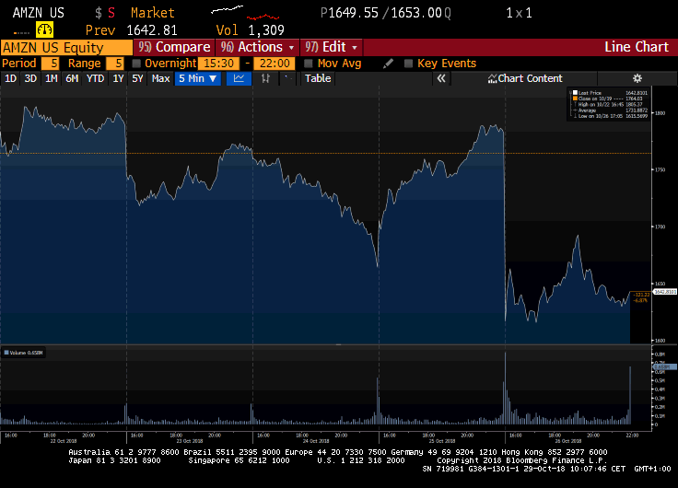This screenshot has height=488, width=678.
Task: Click the Prev 1642.81 value
Action: (x=152, y=30)
